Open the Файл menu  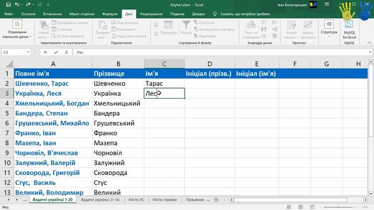[x=9, y=14]
